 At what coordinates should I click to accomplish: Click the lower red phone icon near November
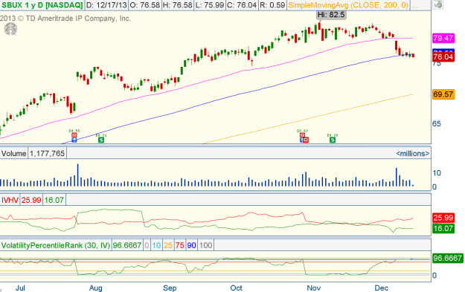point(306,140)
